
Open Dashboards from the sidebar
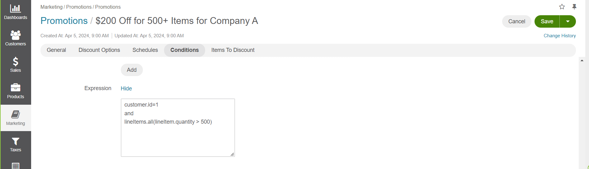[16, 12]
